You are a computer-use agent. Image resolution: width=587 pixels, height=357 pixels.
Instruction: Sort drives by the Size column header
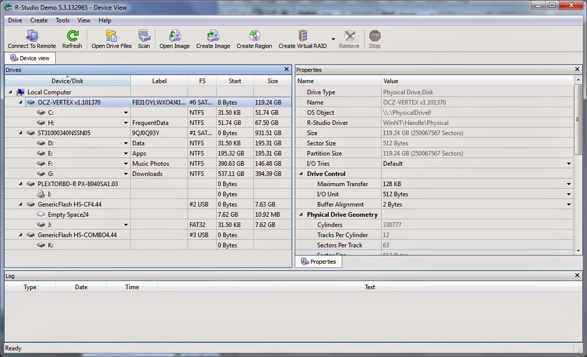(x=272, y=81)
